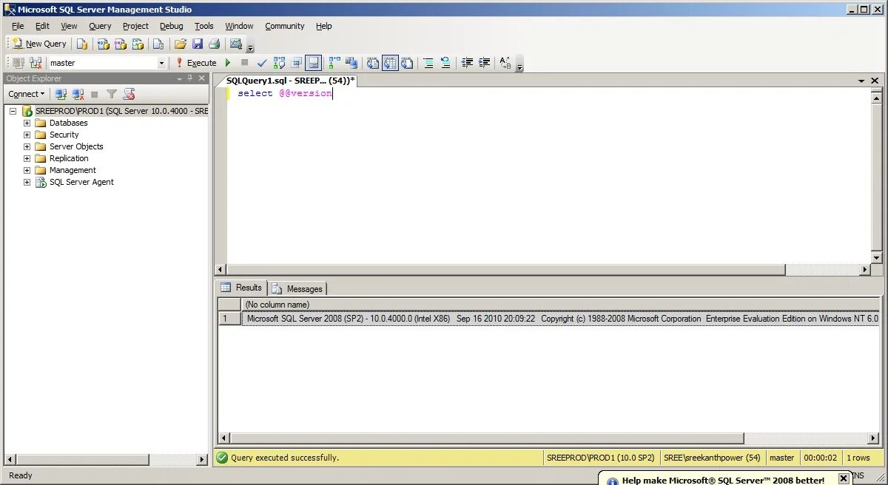Open the Object Explorer window position dropdown
The height and width of the screenshot is (485, 888).
(179, 78)
